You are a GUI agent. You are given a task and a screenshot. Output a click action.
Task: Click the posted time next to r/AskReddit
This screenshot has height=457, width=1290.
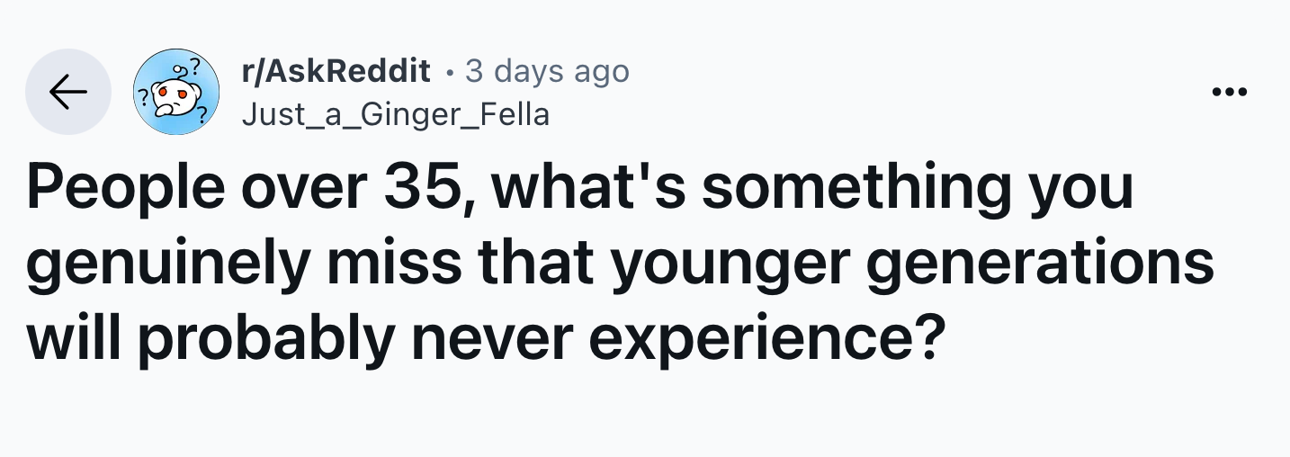[x=547, y=70]
